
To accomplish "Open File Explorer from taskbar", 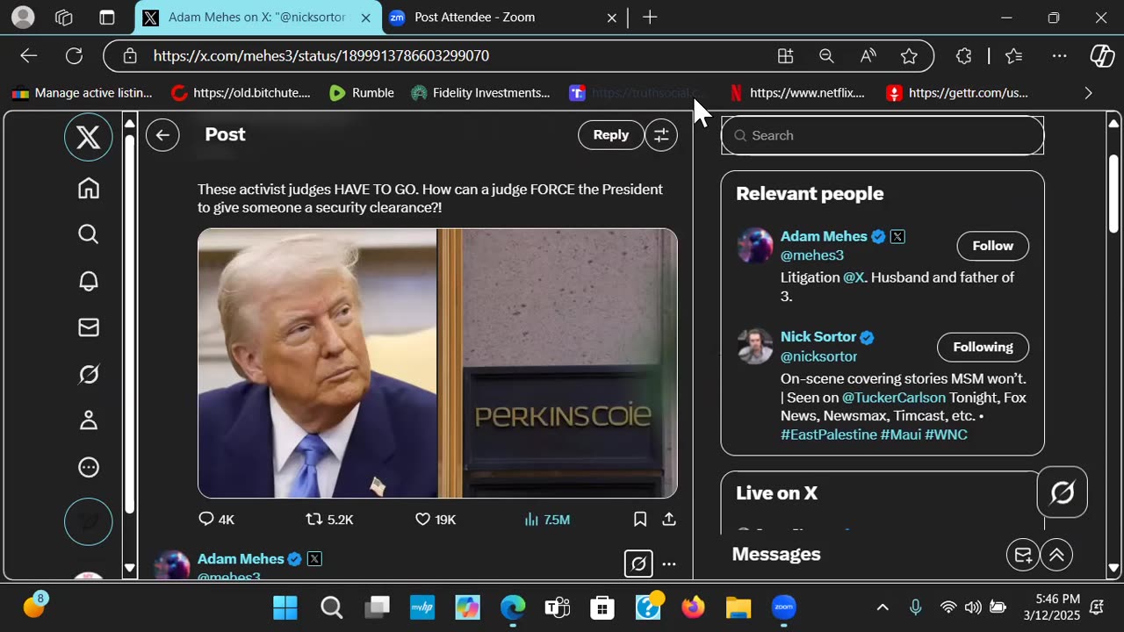I will coord(739,607).
